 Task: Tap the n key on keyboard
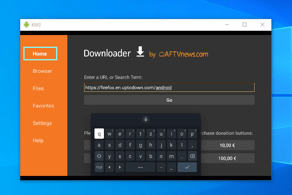(x=161, y=156)
